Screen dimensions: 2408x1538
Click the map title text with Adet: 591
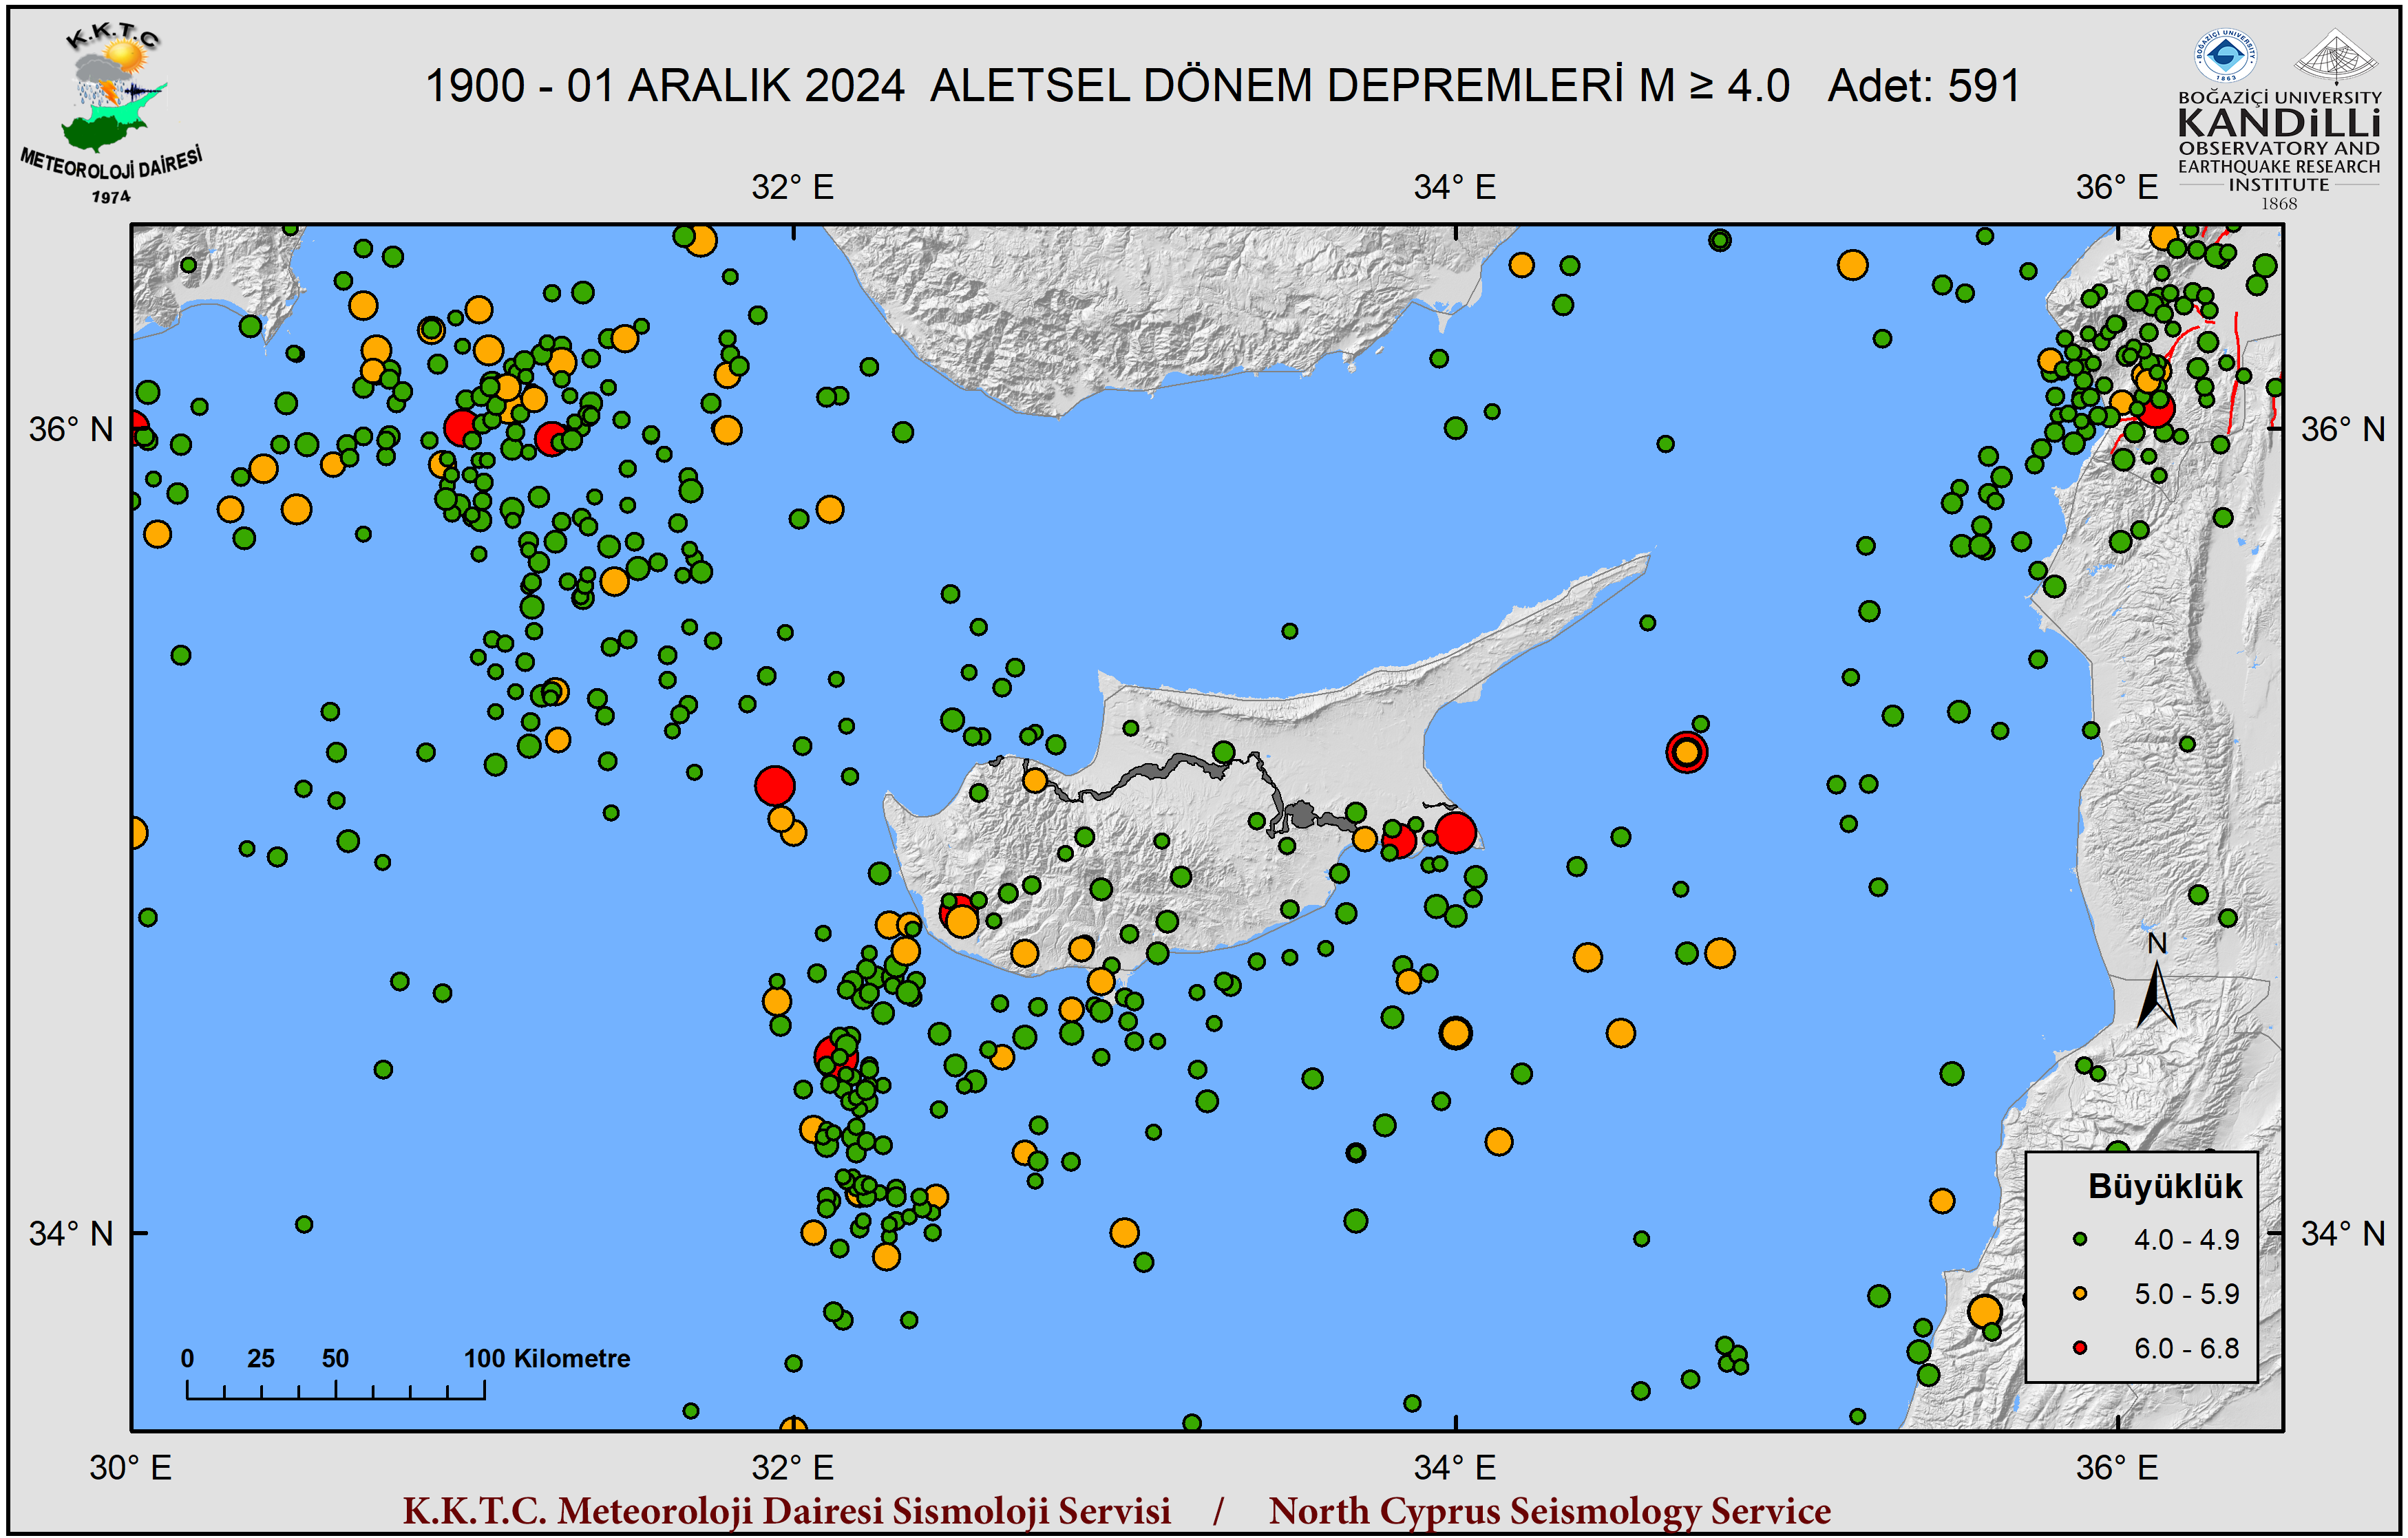1222,86
